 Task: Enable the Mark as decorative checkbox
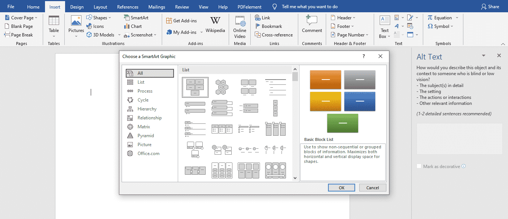[419, 166]
